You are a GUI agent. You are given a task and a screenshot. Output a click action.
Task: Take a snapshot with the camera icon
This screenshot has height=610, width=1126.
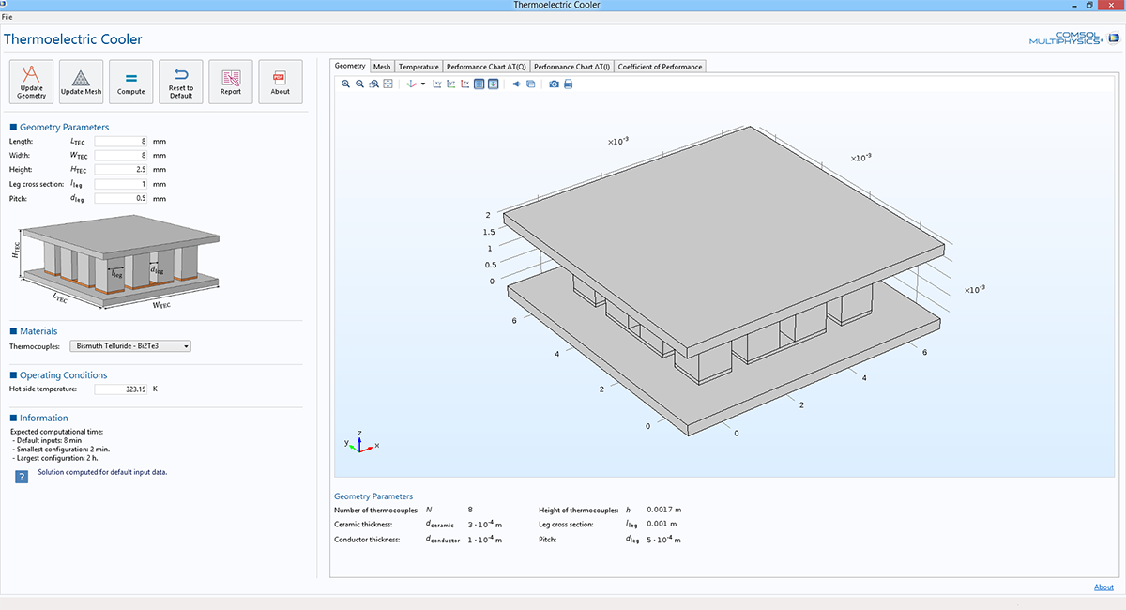[x=554, y=84]
